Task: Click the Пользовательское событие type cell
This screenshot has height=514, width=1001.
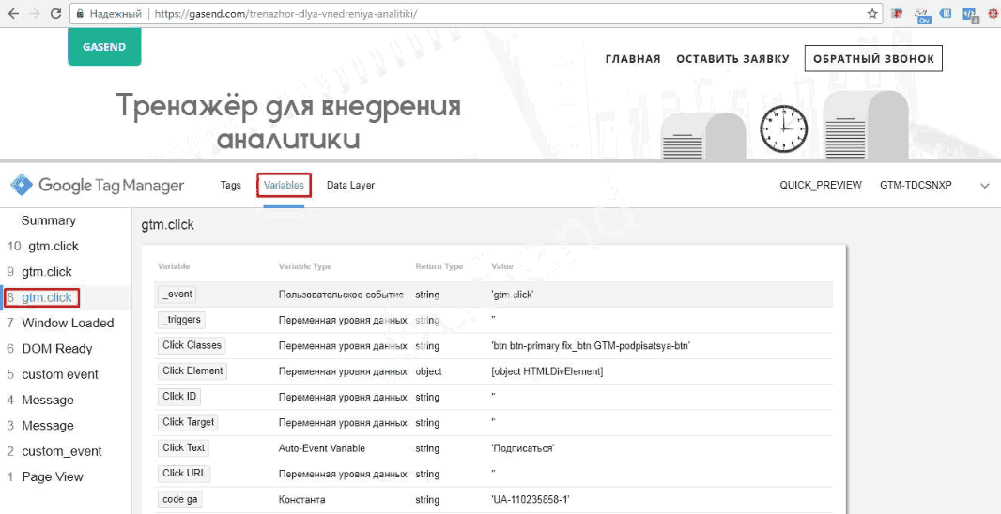Action: point(341,295)
